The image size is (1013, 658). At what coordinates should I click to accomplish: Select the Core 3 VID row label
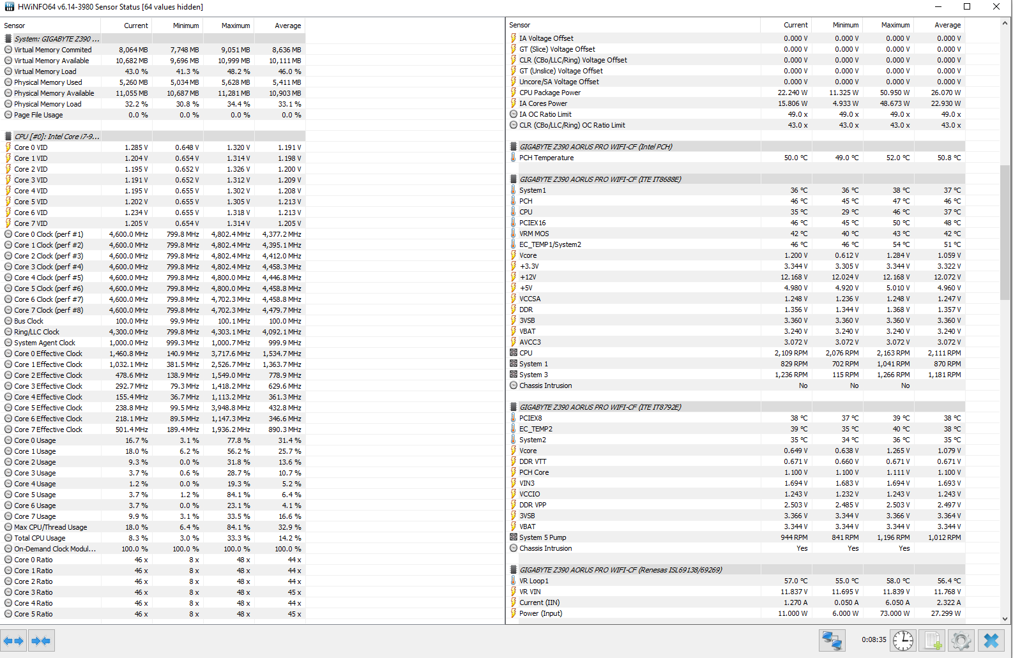coord(31,180)
